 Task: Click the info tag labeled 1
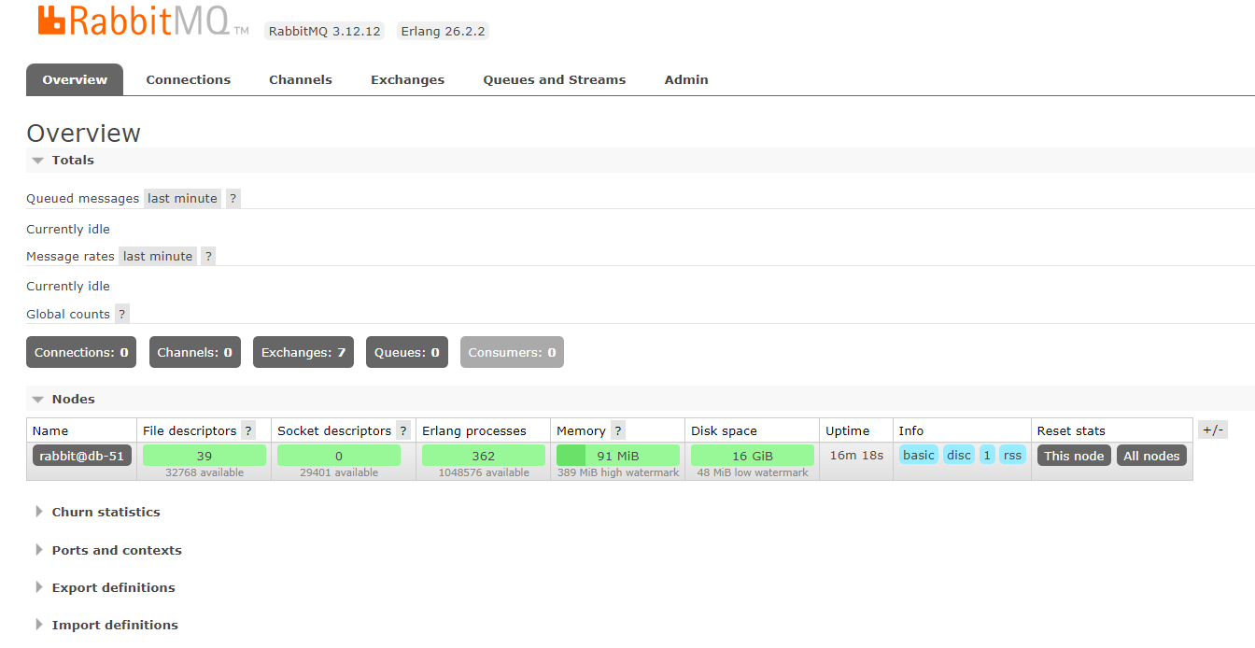click(x=988, y=455)
